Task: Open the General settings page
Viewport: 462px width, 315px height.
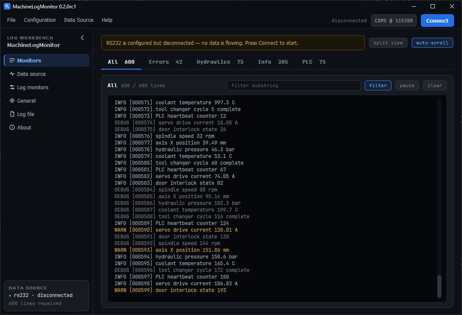Action: pyautogui.click(x=47, y=101)
